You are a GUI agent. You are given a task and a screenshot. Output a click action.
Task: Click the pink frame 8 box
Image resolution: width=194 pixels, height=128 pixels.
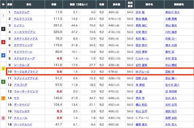tap(3, 118)
